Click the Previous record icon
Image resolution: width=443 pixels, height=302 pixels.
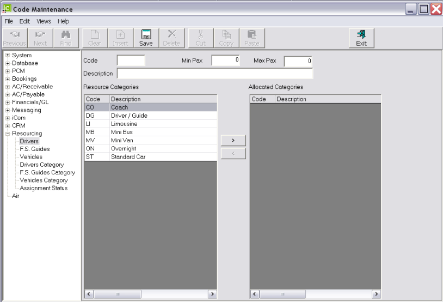pyautogui.click(x=14, y=38)
